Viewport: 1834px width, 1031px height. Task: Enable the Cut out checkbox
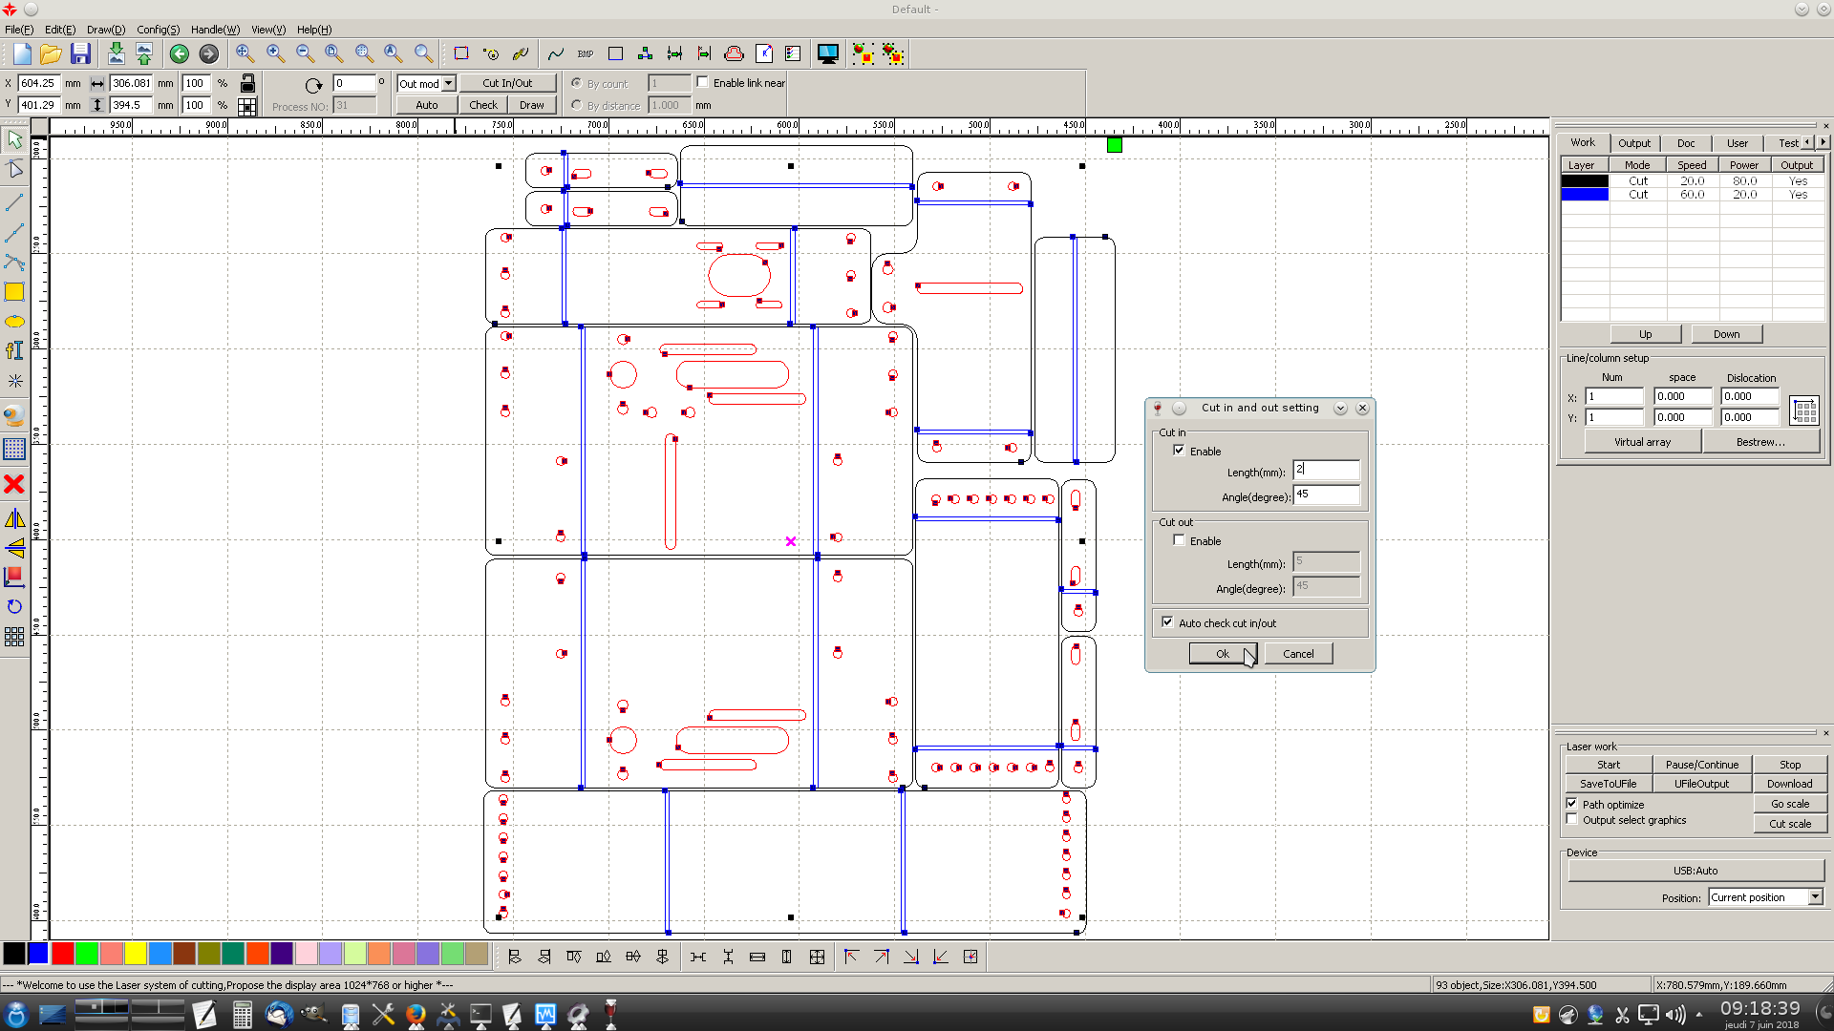coord(1180,540)
